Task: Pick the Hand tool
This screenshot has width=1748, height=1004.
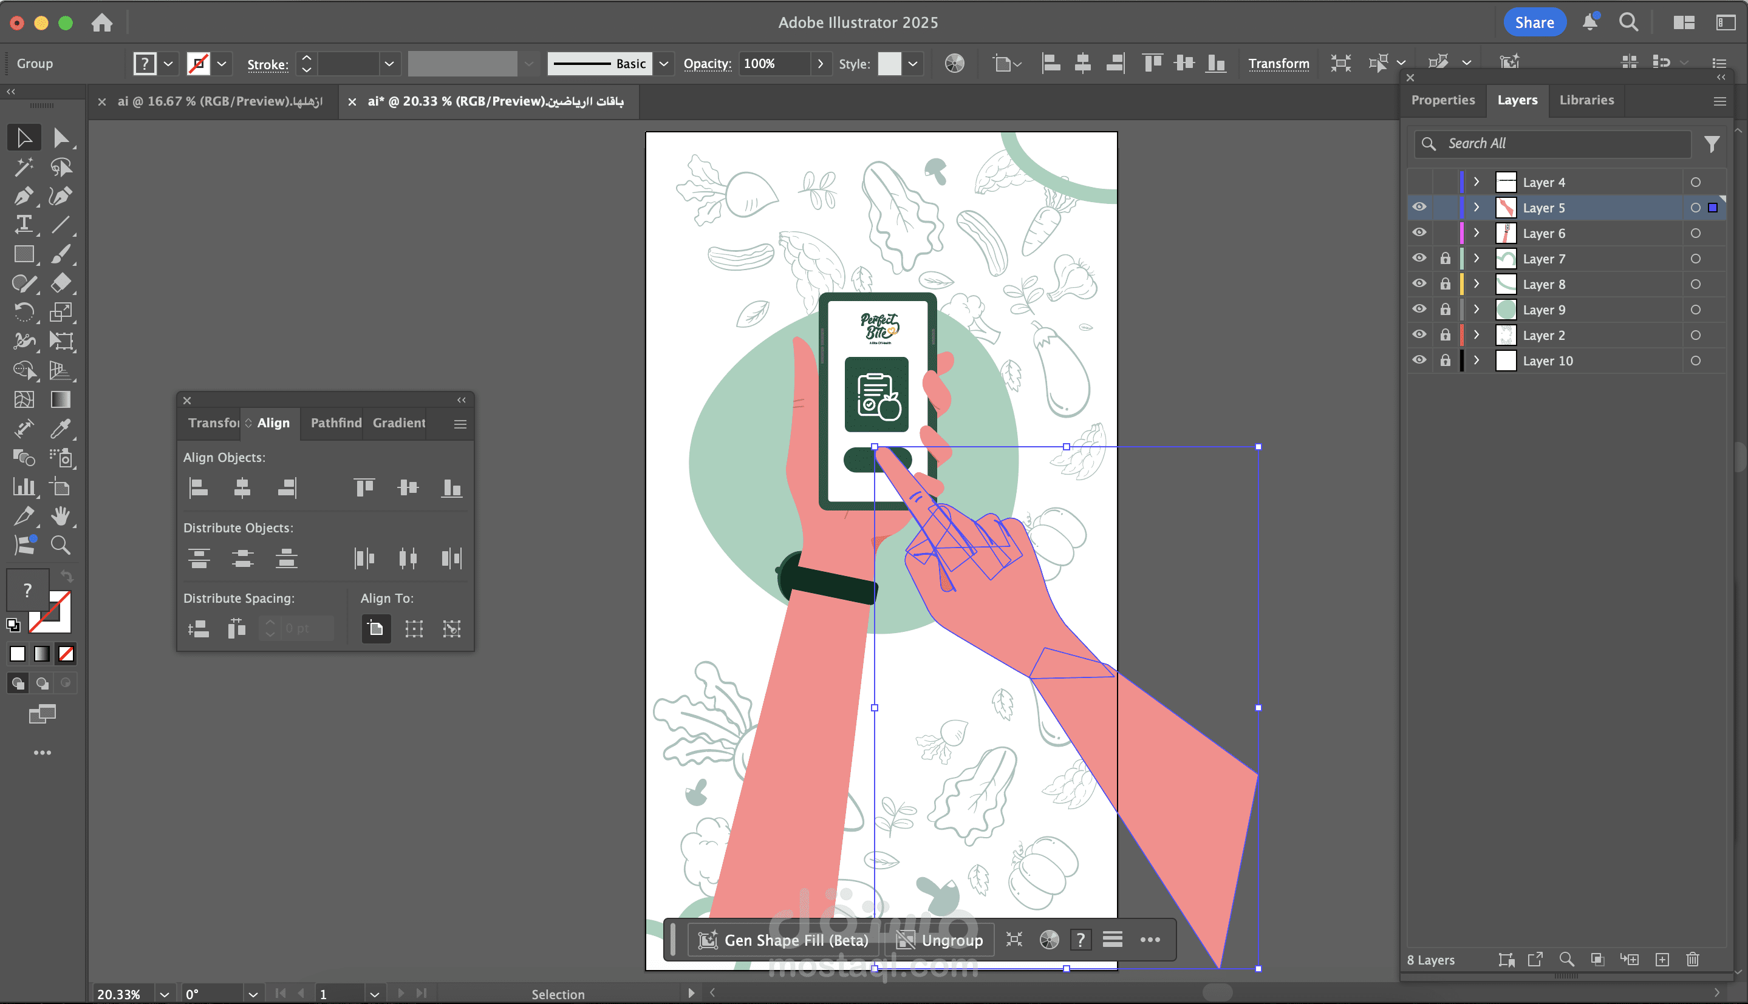Action: (61, 516)
